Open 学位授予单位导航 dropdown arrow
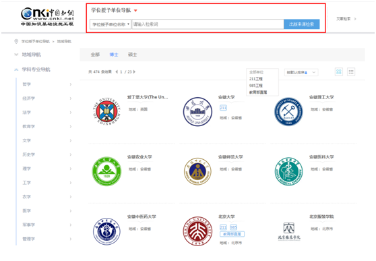Screen dimensions: 376x261 [x=135, y=11]
